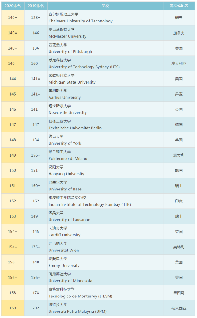Select Universität Wien text
Image resolution: width=197 pixels, height=318 pixels.
point(64,250)
